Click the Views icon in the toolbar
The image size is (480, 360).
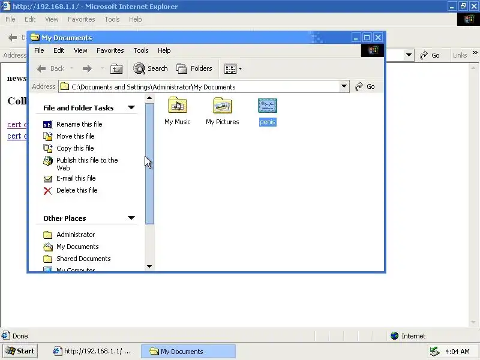[x=230, y=69]
